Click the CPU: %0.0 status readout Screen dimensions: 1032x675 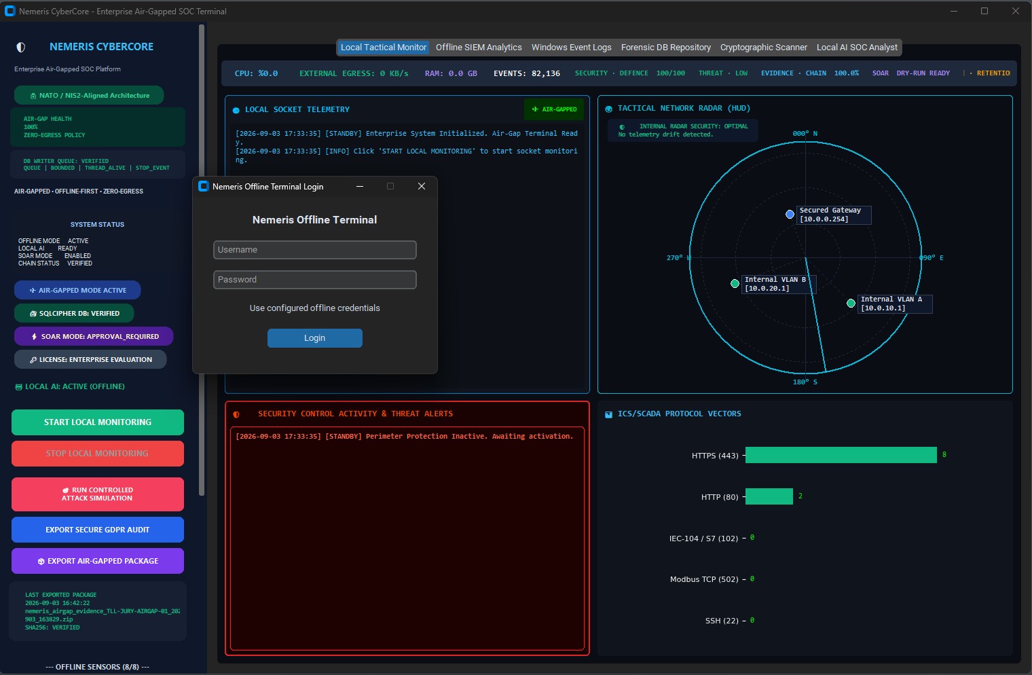[256, 73]
